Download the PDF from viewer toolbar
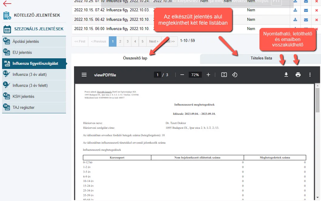Viewport: 321px width, 201px height. [286, 75]
